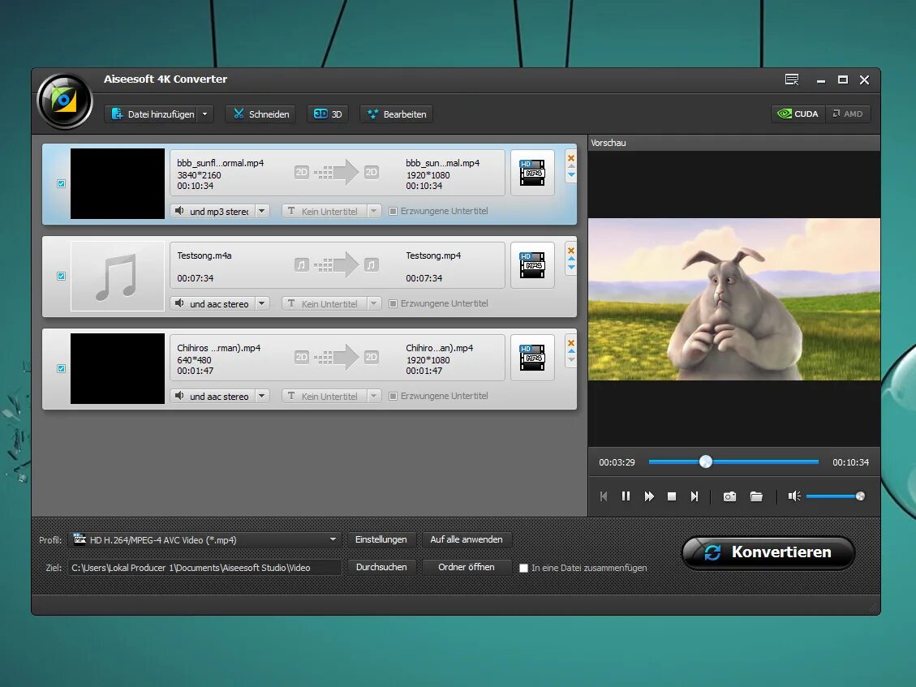Enable Erzwungene Untertitel for Chihiros
The width and height of the screenshot is (916, 687).
click(x=393, y=396)
